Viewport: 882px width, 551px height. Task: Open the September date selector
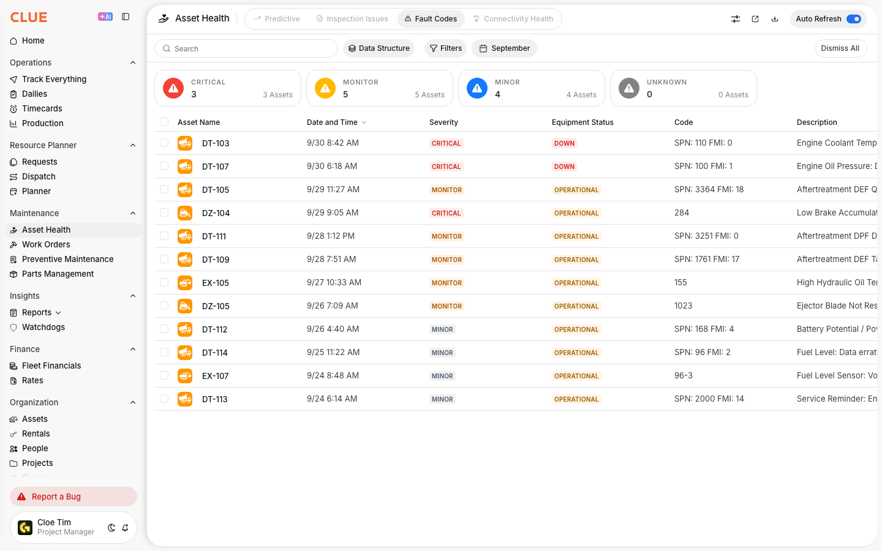click(504, 48)
